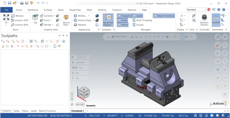230x118 pixels.
Task: Select the Window zoom tool
Action: click(17, 16)
